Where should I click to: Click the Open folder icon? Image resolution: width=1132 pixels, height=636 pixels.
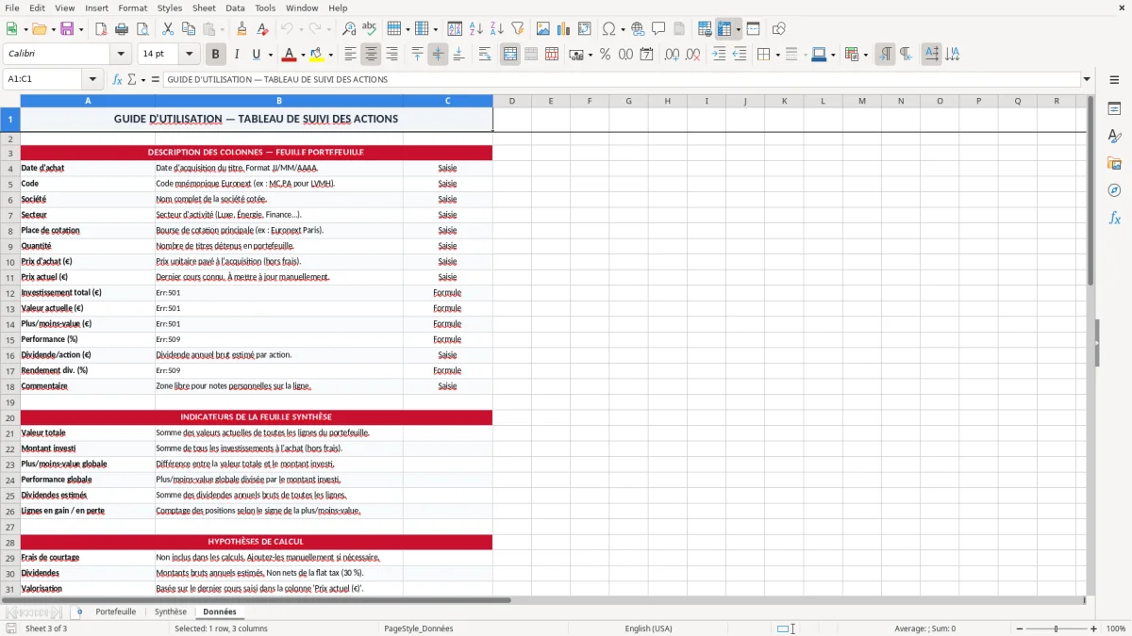pyautogui.click(x=39, y=29)
